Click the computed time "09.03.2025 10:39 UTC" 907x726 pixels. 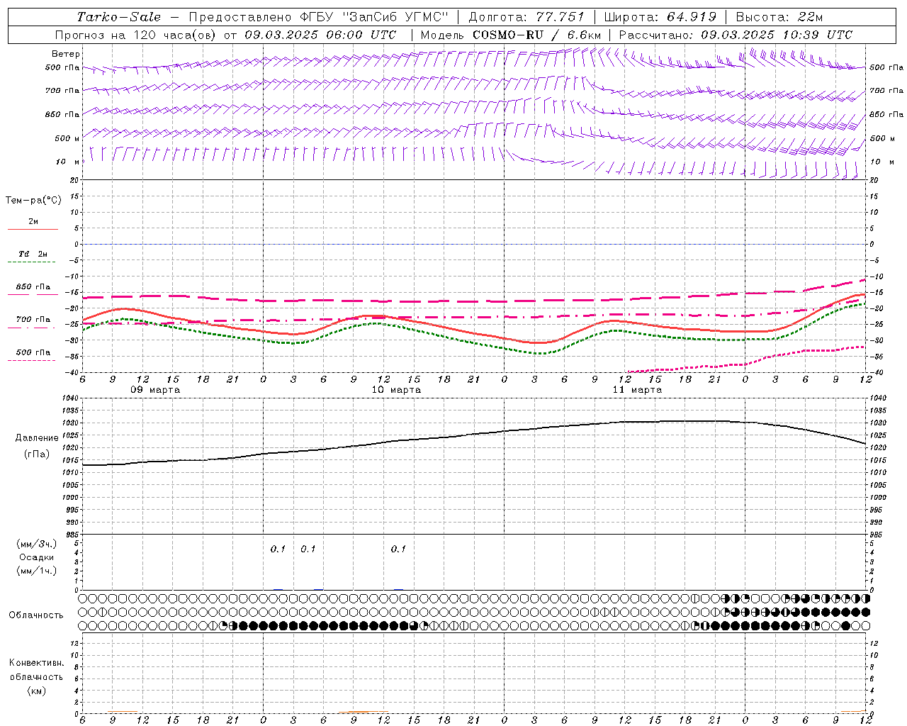tap(777, 35)
